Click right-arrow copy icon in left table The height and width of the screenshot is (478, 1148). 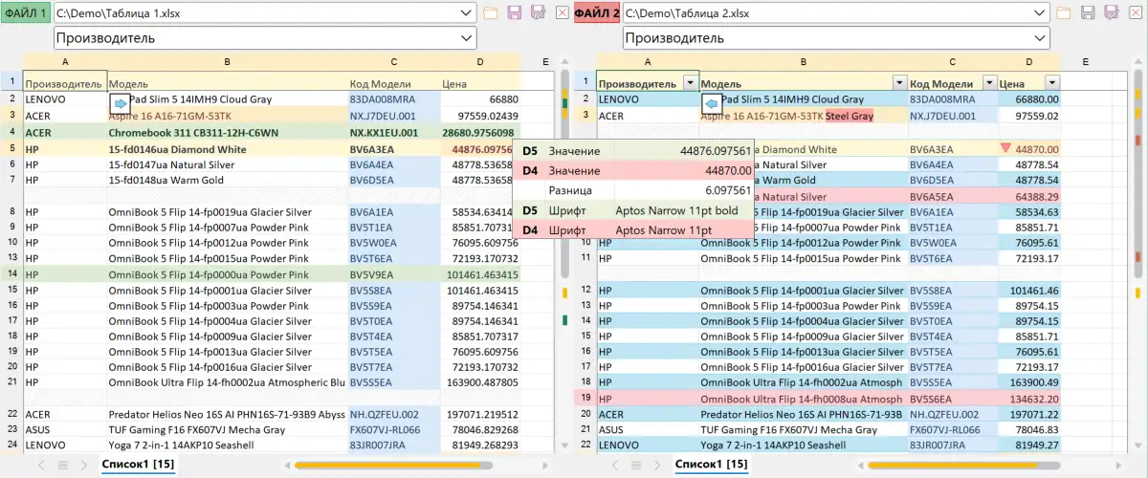pos(120,102)
